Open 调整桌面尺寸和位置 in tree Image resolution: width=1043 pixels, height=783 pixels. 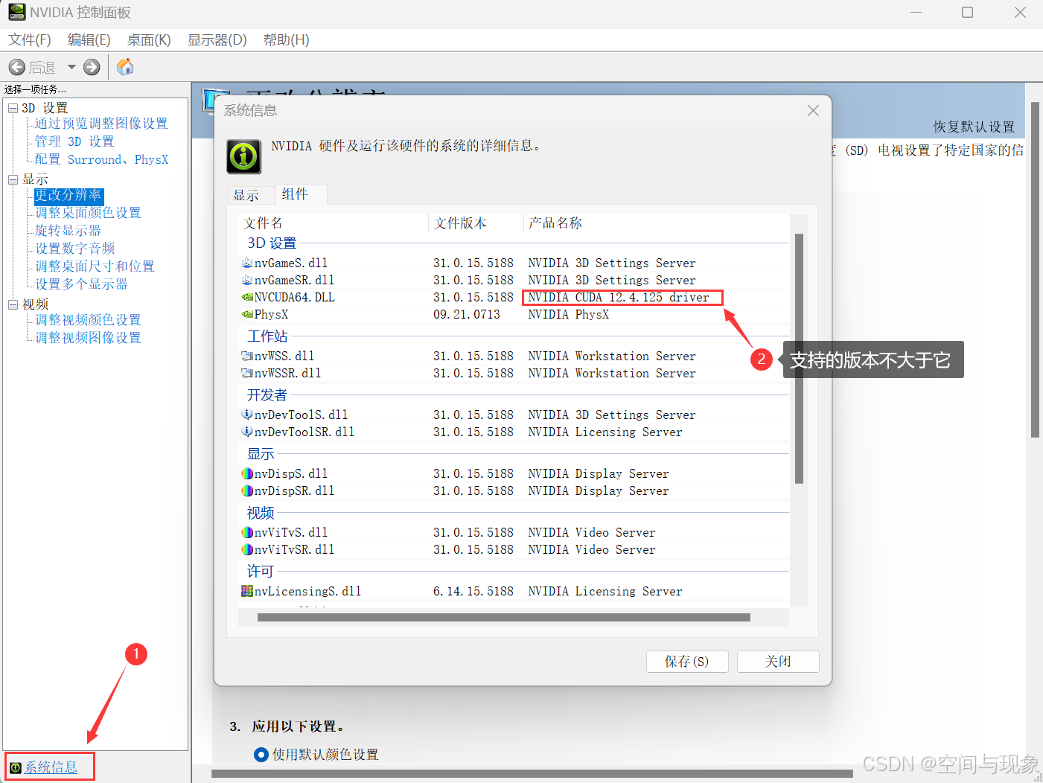click(95, 266)
